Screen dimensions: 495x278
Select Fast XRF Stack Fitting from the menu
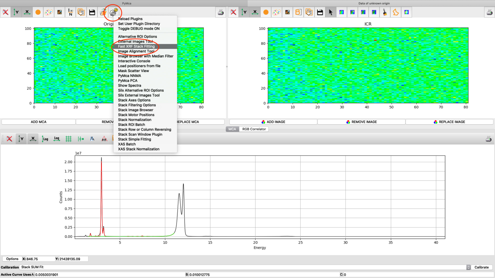click(136, 46)
